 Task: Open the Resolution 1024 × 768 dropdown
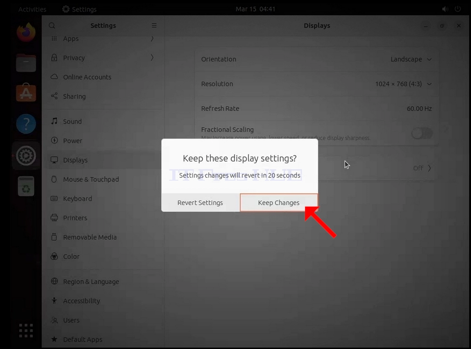(403, 84)
